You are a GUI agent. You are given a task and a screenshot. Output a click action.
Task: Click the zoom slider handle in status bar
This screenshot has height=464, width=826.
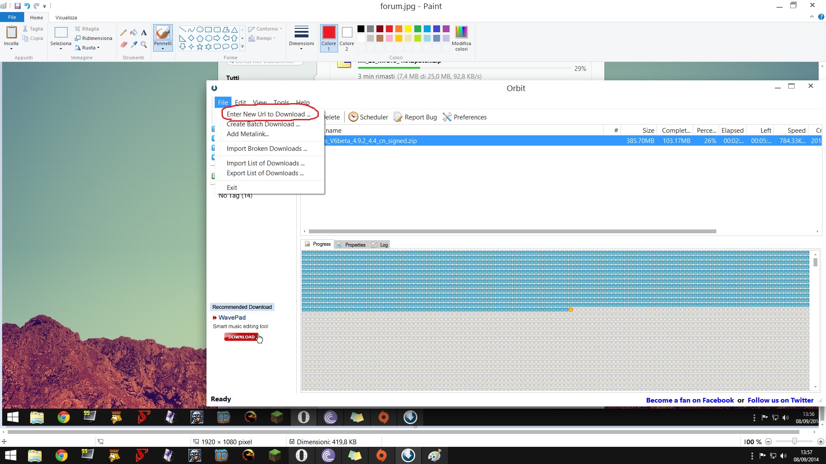(794, 442)
